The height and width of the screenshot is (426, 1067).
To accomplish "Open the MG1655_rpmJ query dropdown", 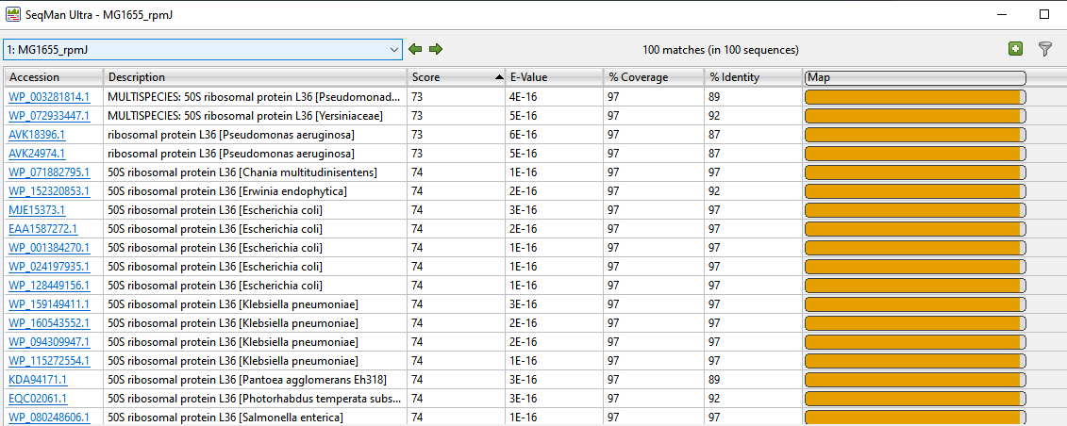I will [x=203, y=50].
